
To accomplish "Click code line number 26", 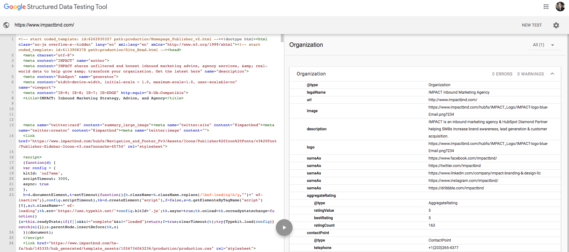I will (x=11, y=243).
